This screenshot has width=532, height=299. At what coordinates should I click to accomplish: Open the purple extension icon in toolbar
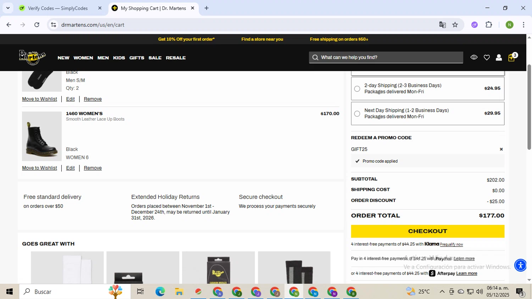[x=475, y=25]
